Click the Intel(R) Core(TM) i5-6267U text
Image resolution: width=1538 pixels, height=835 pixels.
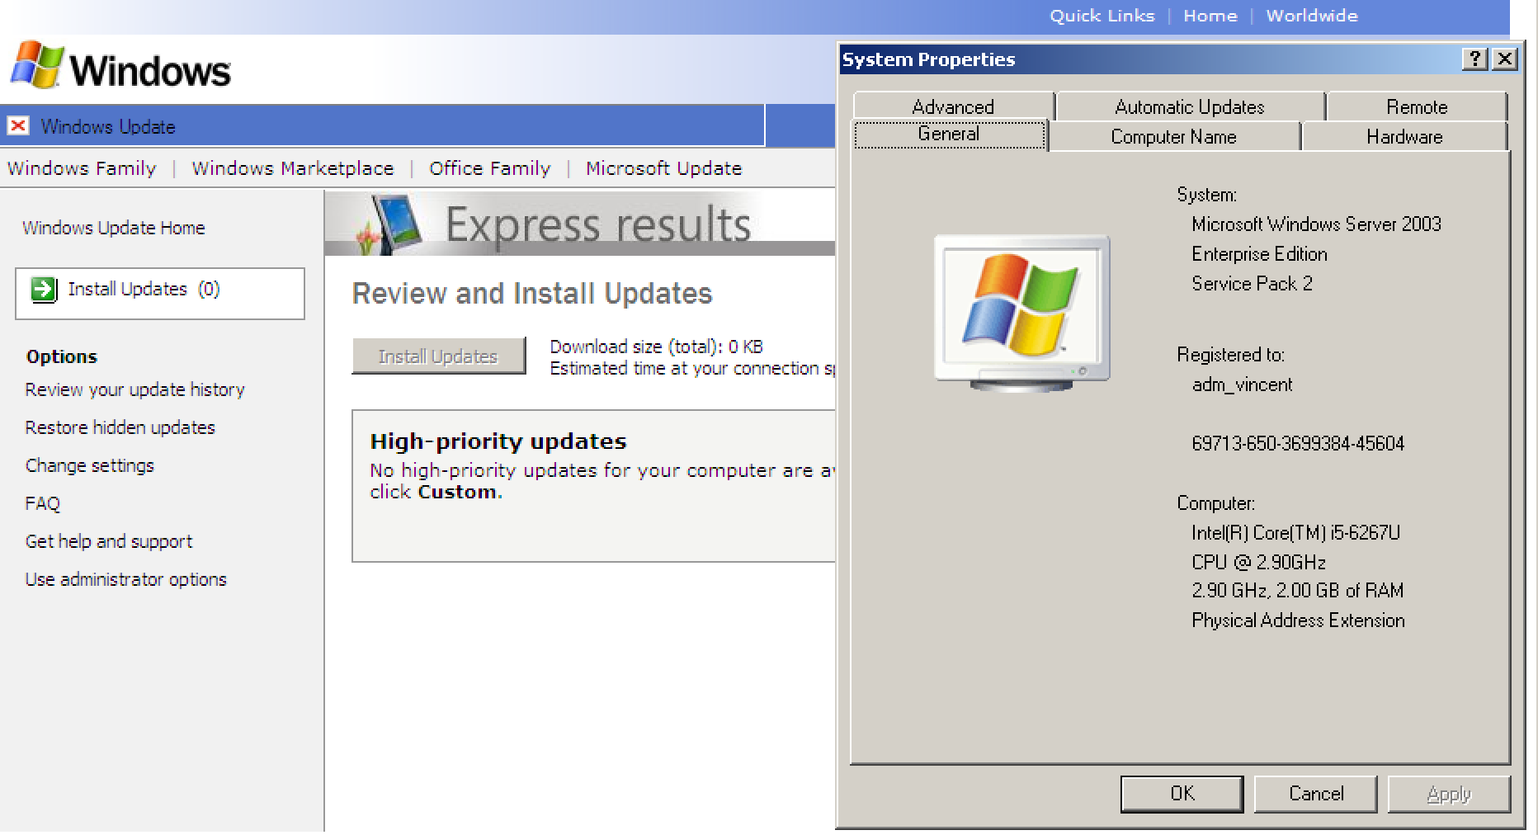(1295, 533)
